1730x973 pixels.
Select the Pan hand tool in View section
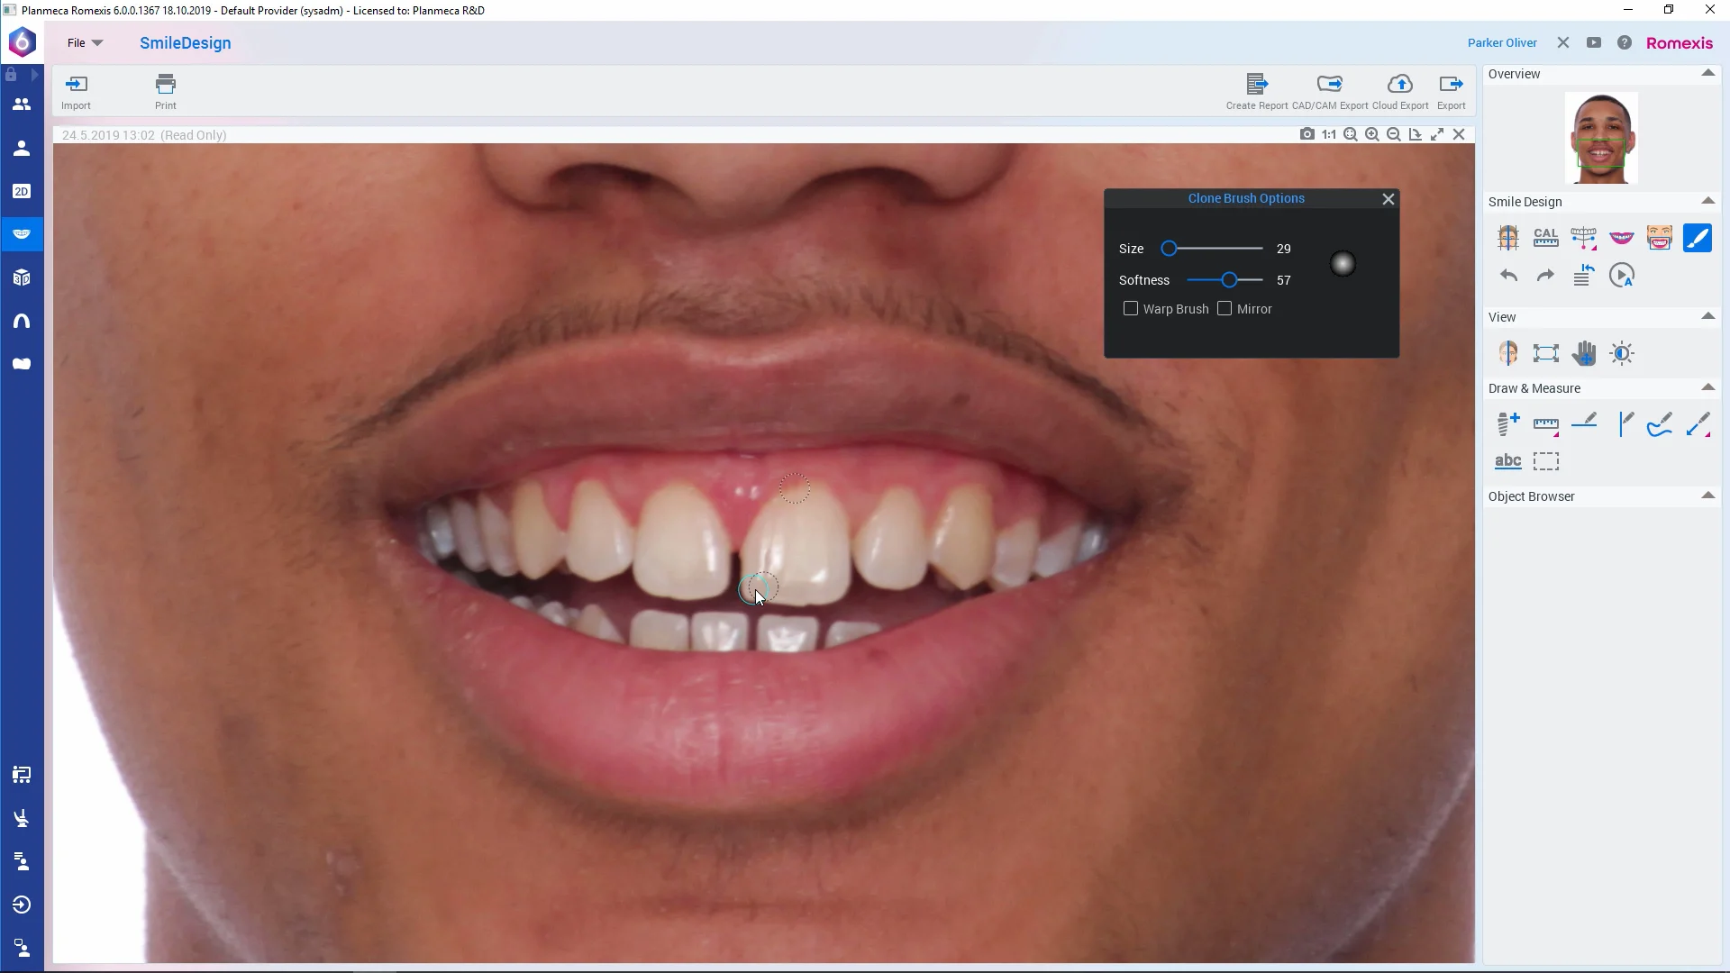coord(1584,353)
